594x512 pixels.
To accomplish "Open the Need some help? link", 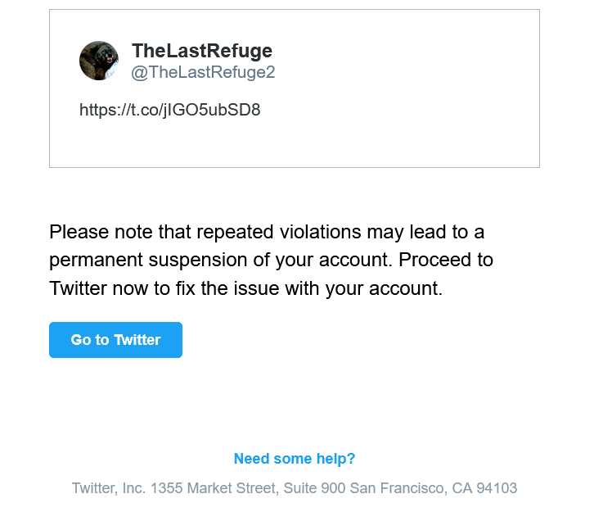I will pos(295,459).
